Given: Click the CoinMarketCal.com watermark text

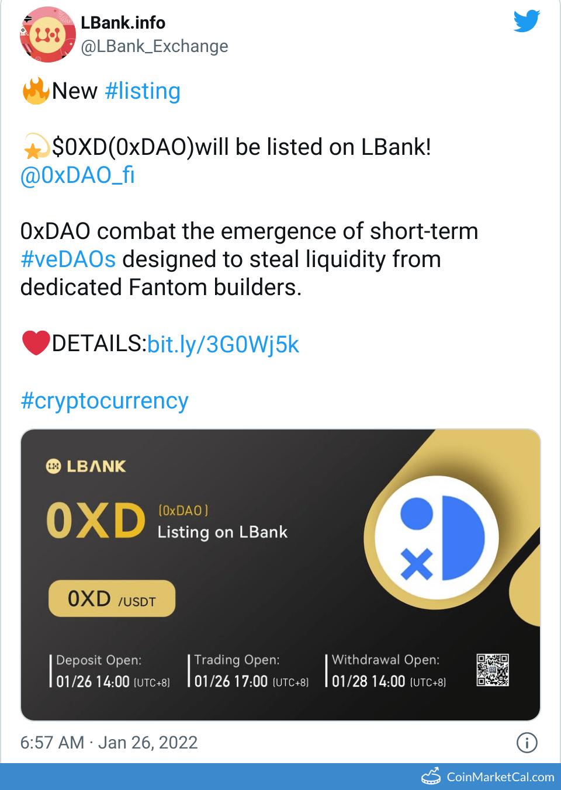Looking at the screenshot, I should click(x=500, y=777).
